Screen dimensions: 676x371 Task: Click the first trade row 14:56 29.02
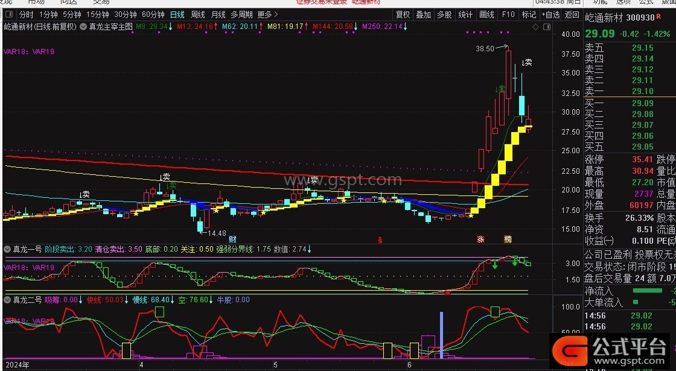(x=619, y=316)
